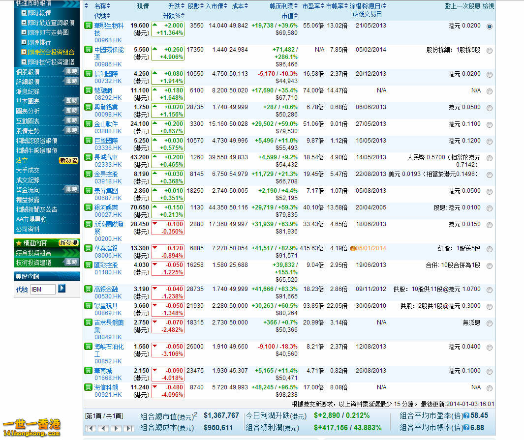The width and height of the screenshot is (524, 440).
Task: Sort the table by 代號 column
Action: click(102, 15)
